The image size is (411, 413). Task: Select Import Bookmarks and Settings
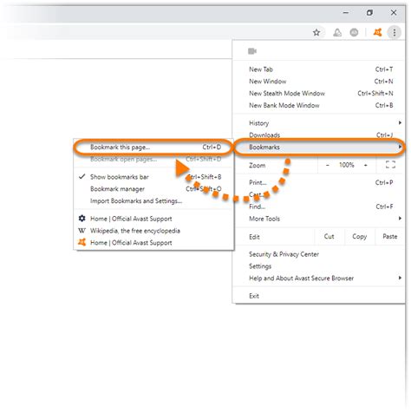click(153, 200)
